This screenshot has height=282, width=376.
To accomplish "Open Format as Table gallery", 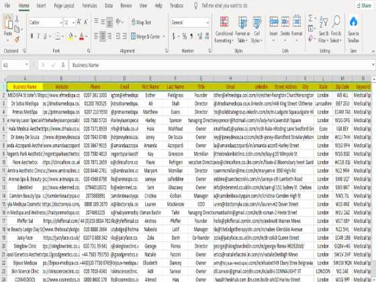I will click(242, 30).
